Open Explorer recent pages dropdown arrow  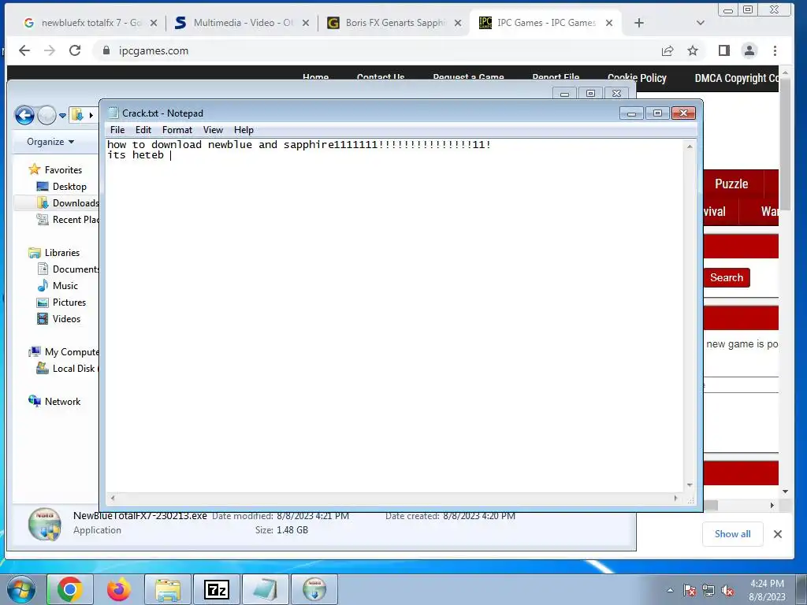pyautogui.click(x=62, y=116)
